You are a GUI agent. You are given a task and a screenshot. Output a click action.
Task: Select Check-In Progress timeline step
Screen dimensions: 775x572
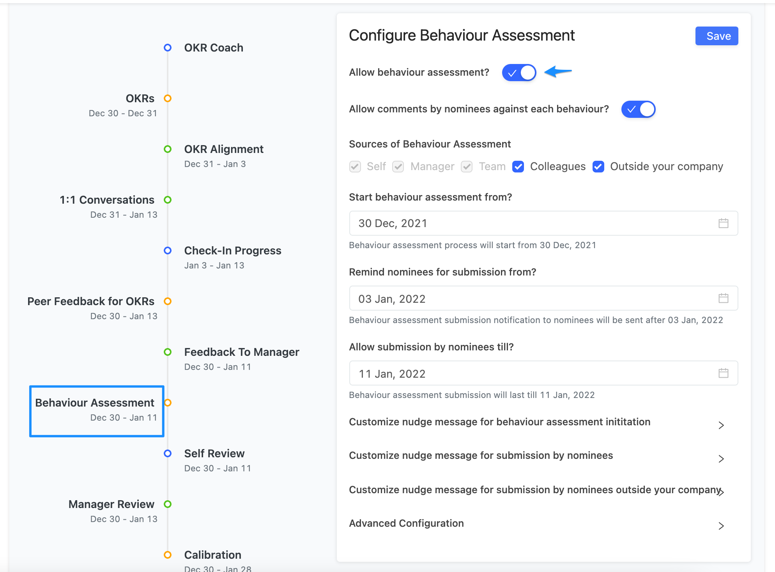233,250
